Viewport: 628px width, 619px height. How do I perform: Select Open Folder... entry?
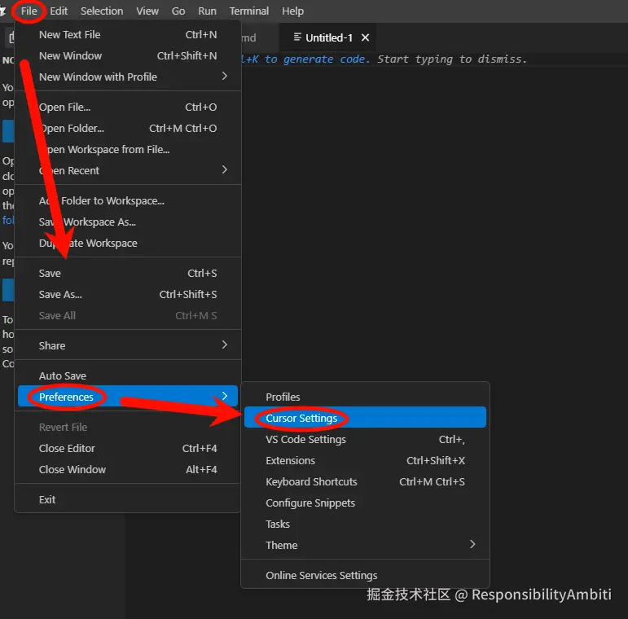[x=128, y=129]
